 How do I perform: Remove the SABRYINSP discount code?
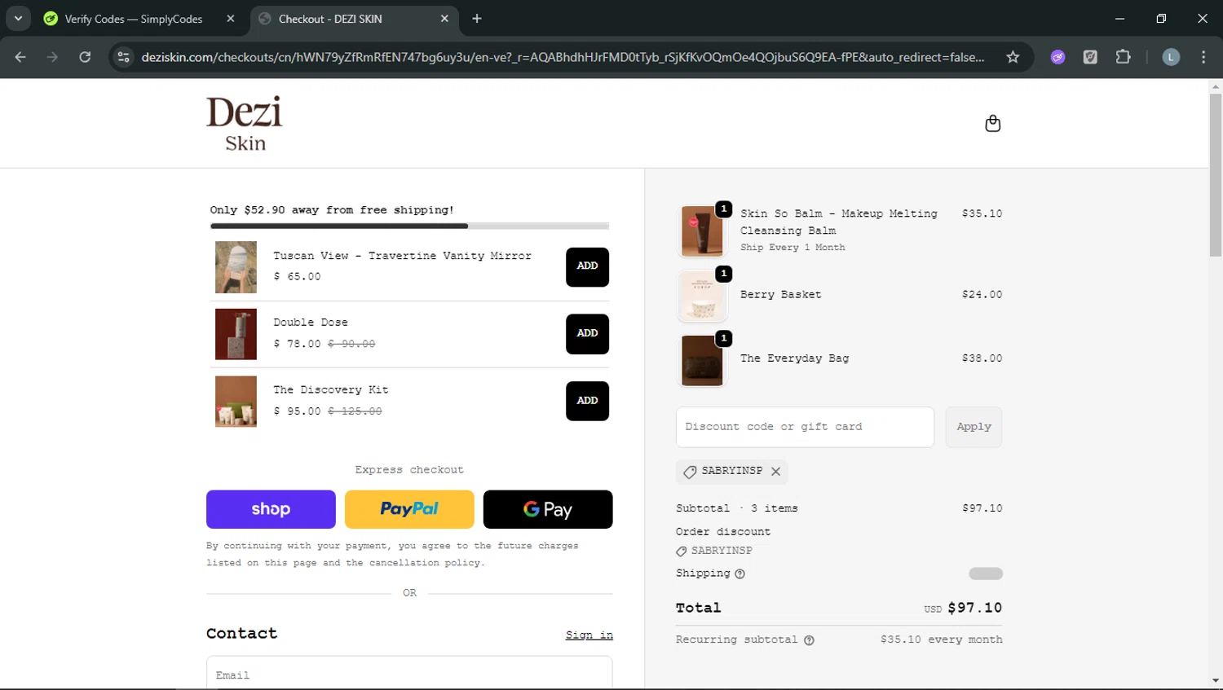(x=775, y=472)
